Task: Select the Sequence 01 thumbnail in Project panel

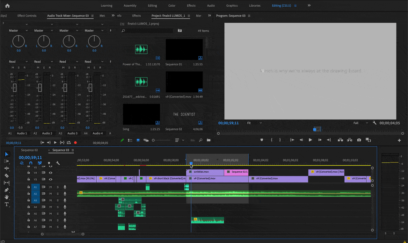Action: pos(184,49)
